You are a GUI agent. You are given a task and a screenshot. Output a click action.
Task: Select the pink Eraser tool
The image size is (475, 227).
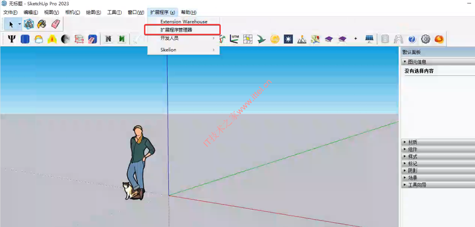click(x=56, y=24)
